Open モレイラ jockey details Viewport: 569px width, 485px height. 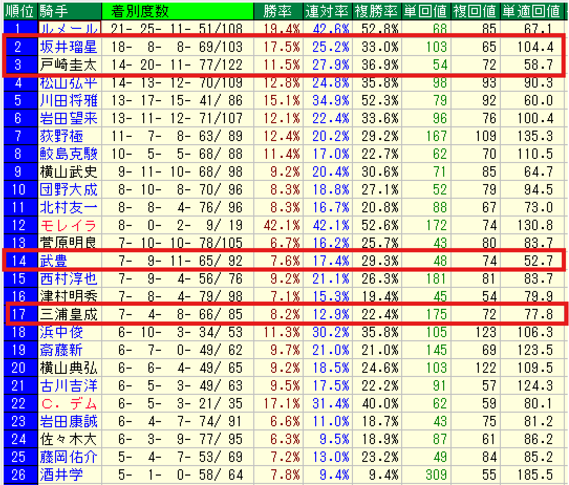[68, 225]
